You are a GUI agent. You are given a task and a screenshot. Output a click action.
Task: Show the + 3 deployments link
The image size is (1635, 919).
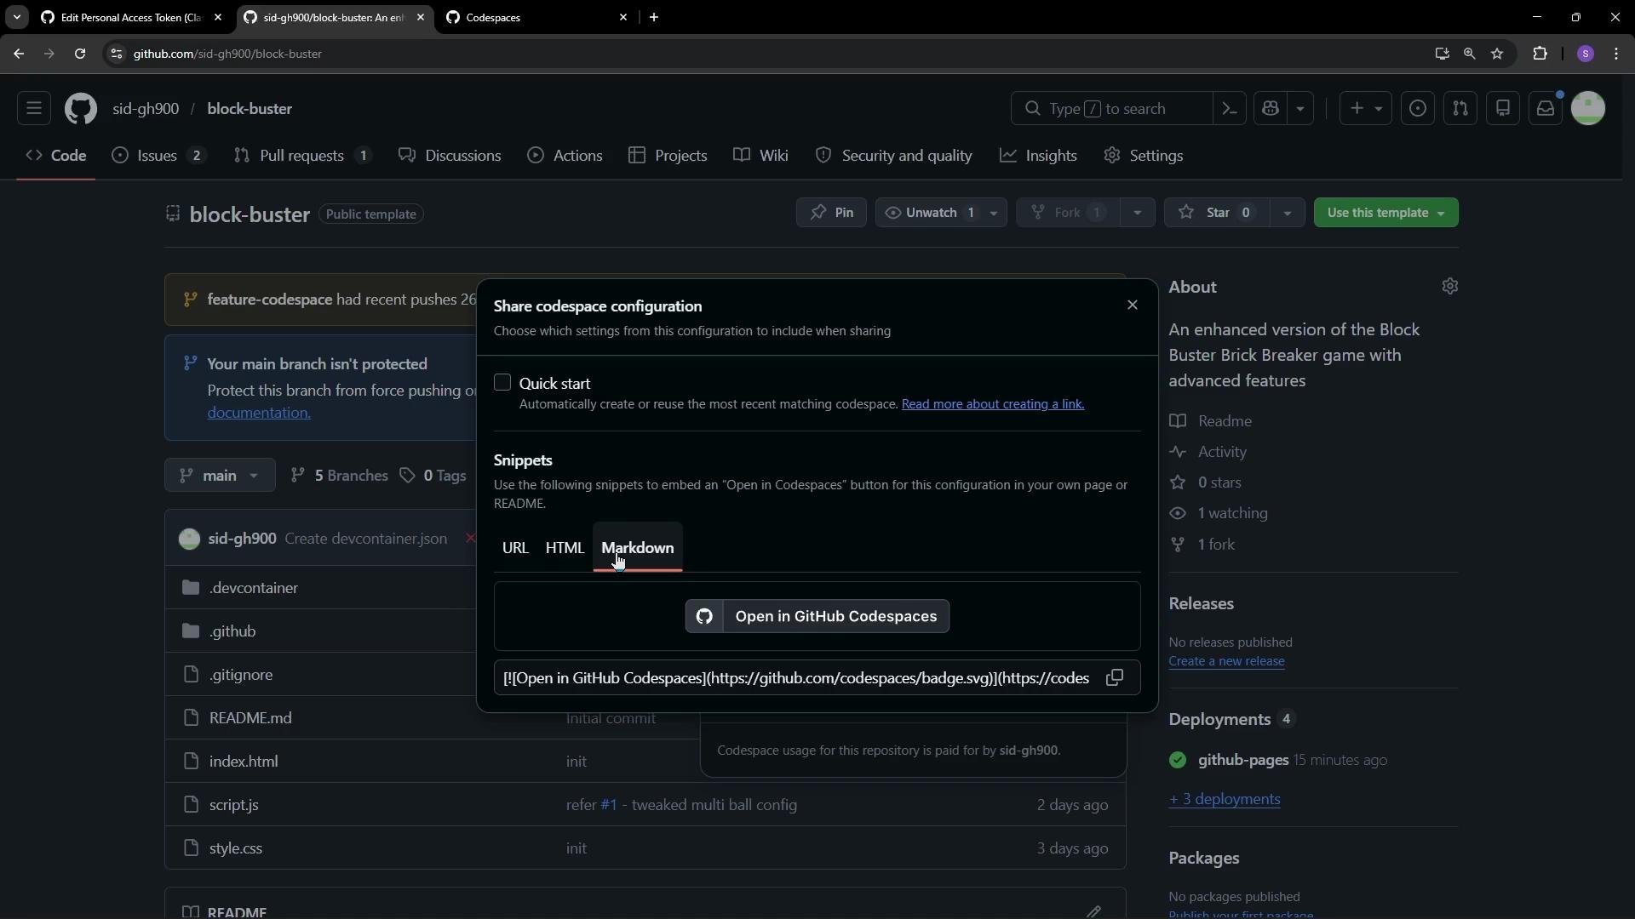pyautogui.click(x=1225, y=799)
